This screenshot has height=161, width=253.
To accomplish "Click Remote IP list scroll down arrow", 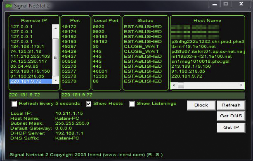I will point(56,80).
